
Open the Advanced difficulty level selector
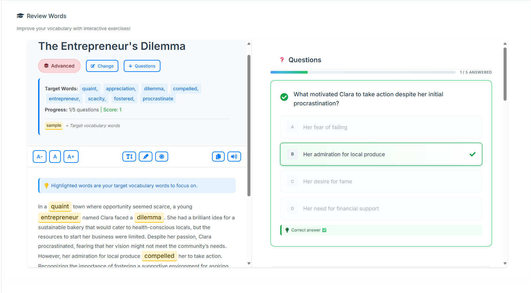[59, 66]
